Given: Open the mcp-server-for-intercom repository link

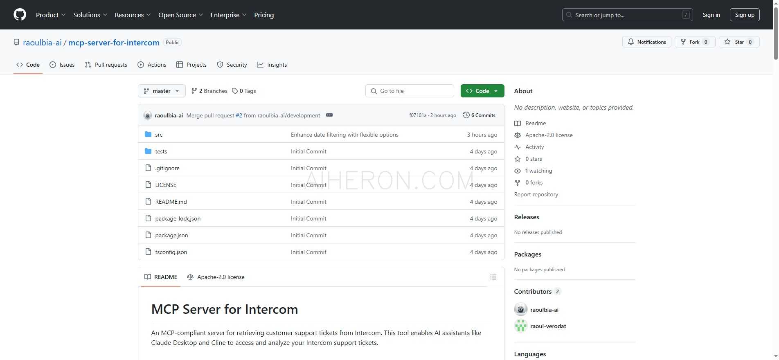Looking at the screenshot, I should click(114, 43).
